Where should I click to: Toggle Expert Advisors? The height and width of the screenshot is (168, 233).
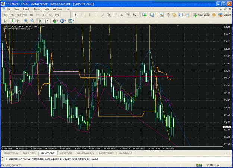tap(225, 15)
